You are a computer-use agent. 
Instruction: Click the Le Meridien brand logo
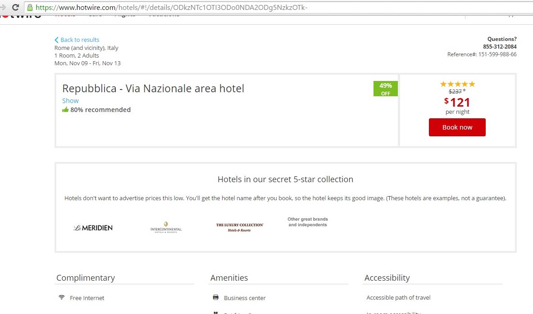[93, 228]
